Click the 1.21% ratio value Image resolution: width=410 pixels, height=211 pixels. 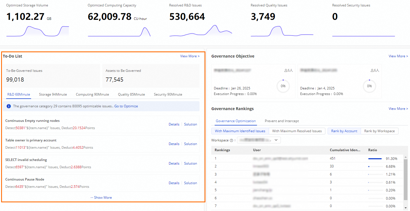click(391, 174)
